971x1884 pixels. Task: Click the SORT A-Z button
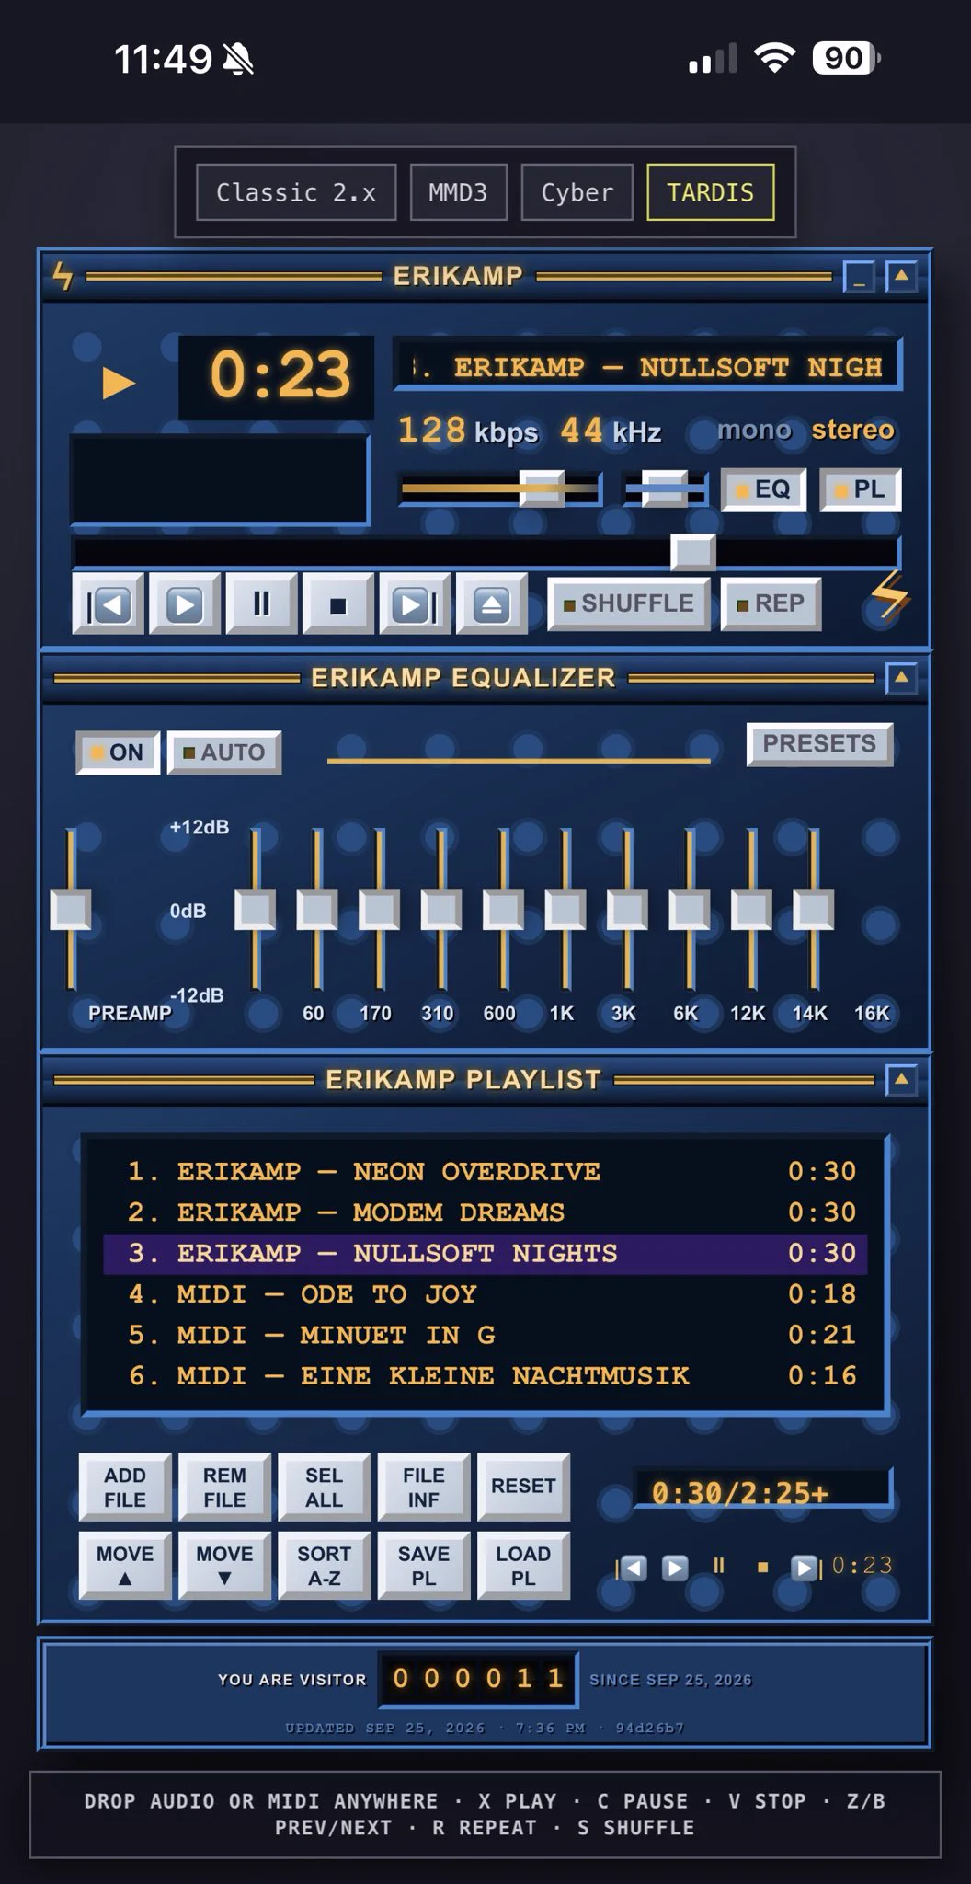pyautogui.click(x=324, y=1566)
